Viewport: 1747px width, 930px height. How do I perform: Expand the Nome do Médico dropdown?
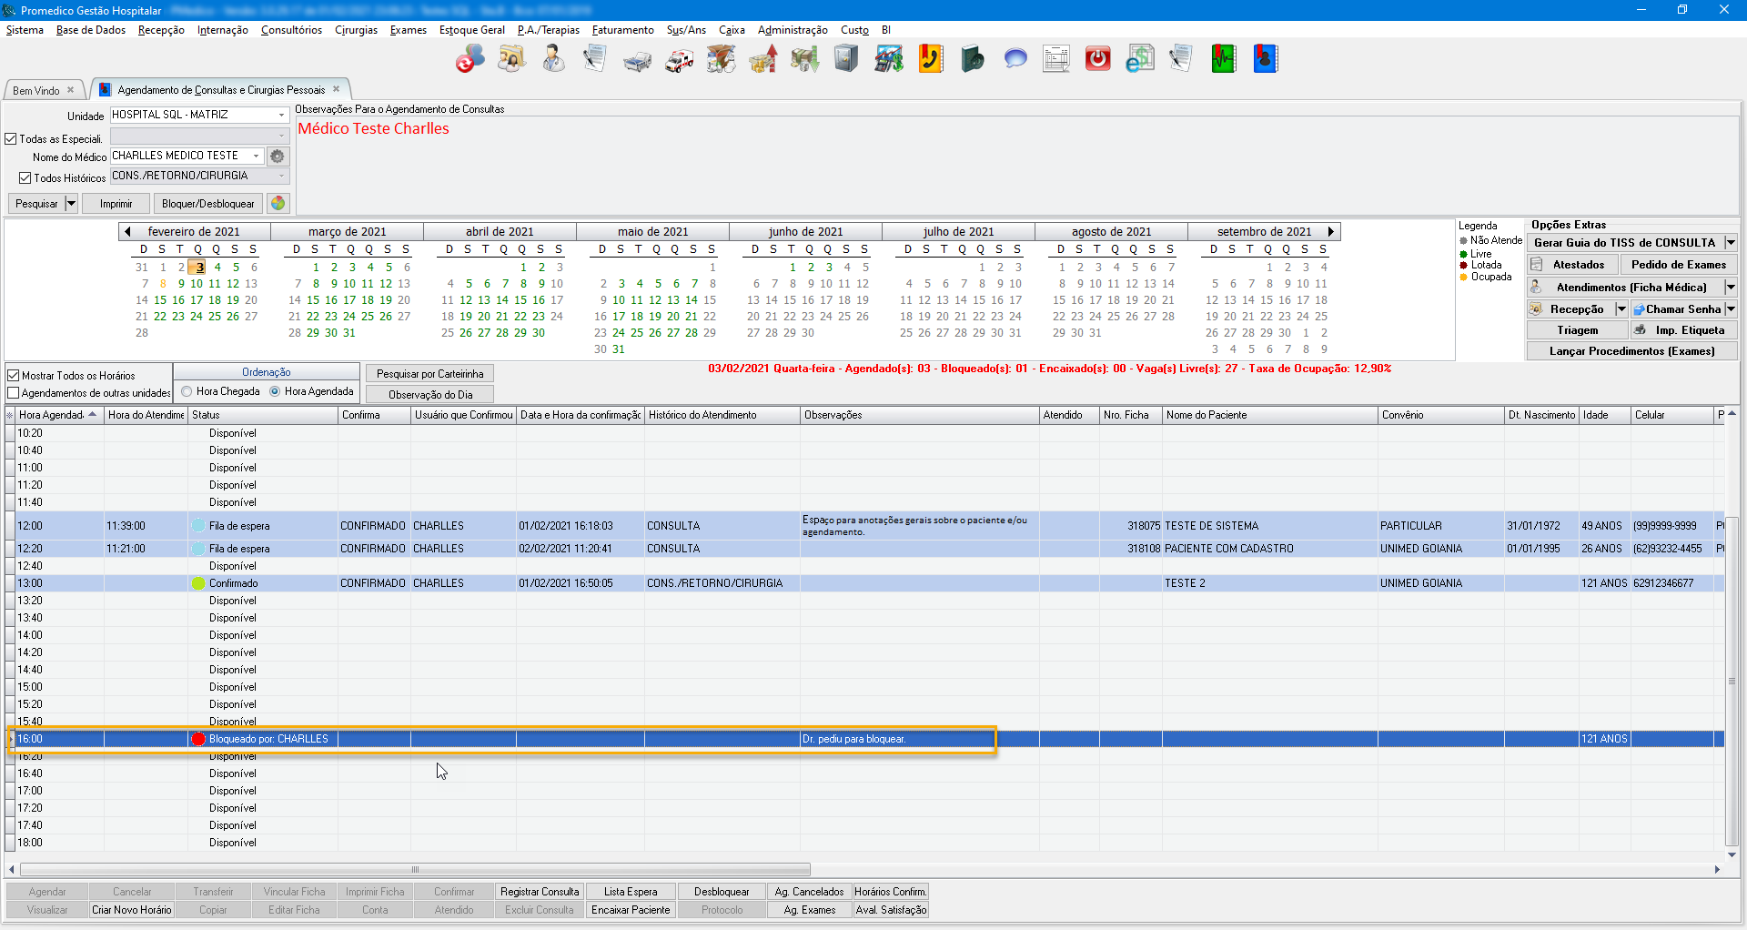click(256, 157)
